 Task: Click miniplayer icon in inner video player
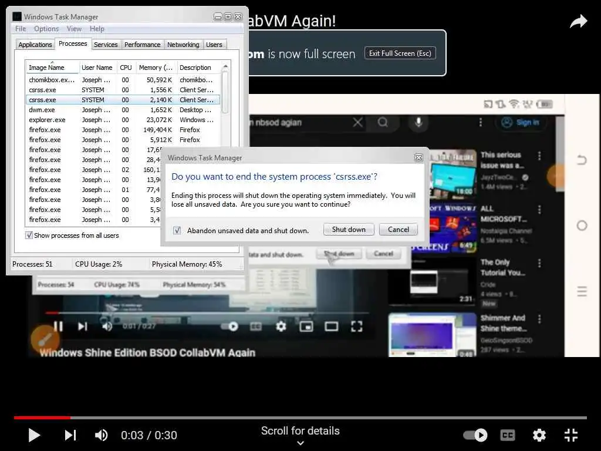coord(306,327)
